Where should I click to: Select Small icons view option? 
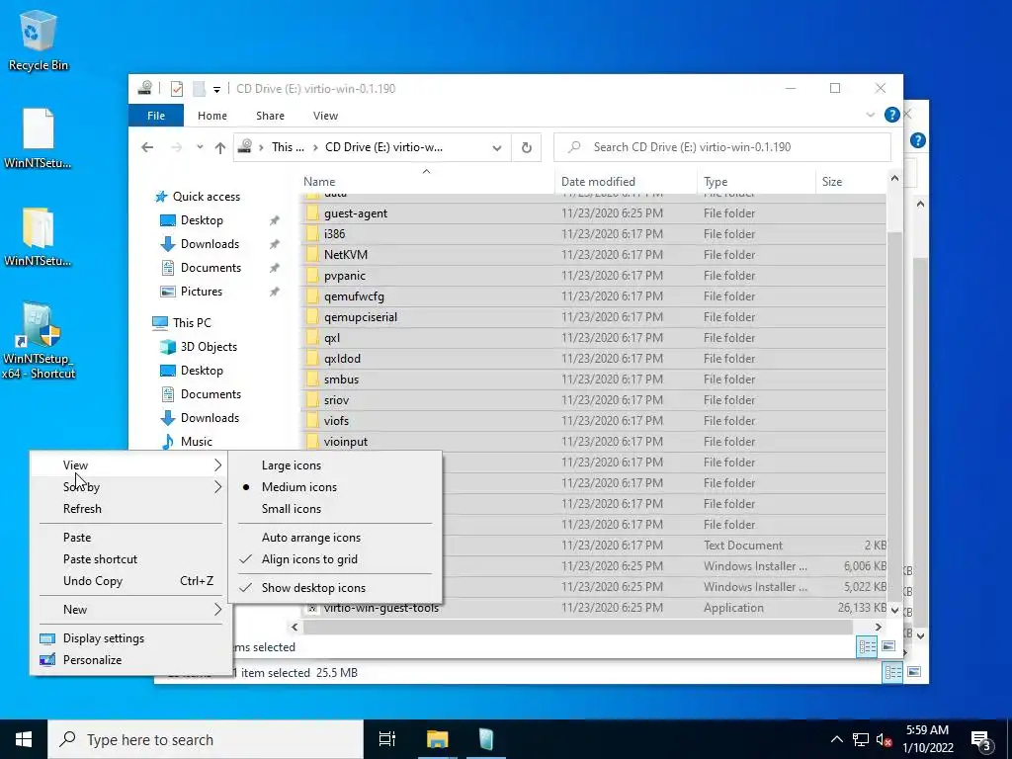click(335, 509)
